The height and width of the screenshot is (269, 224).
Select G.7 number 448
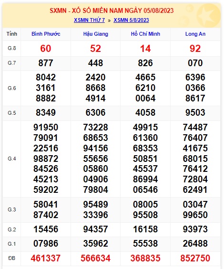pyautogui.click(x=95, y=63)
